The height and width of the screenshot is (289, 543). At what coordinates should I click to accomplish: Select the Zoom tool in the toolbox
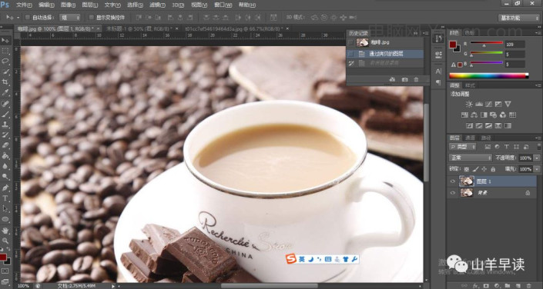(x=5, y=241)
